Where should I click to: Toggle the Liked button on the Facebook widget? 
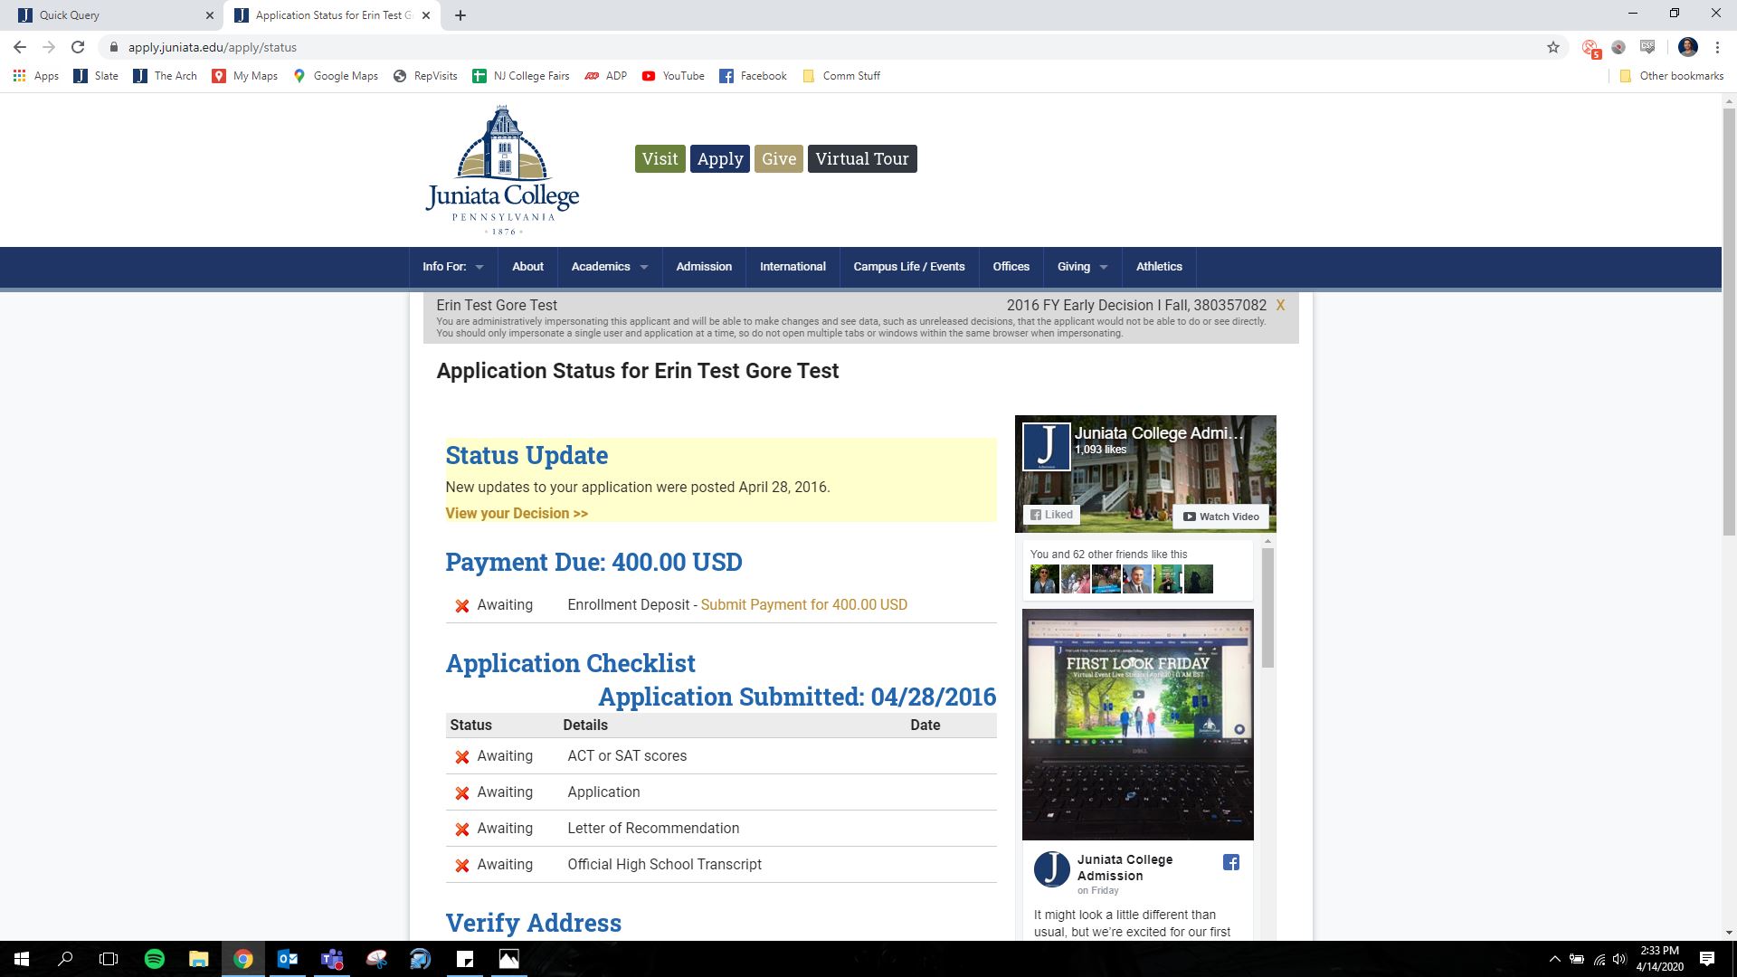click(1051, 514)
